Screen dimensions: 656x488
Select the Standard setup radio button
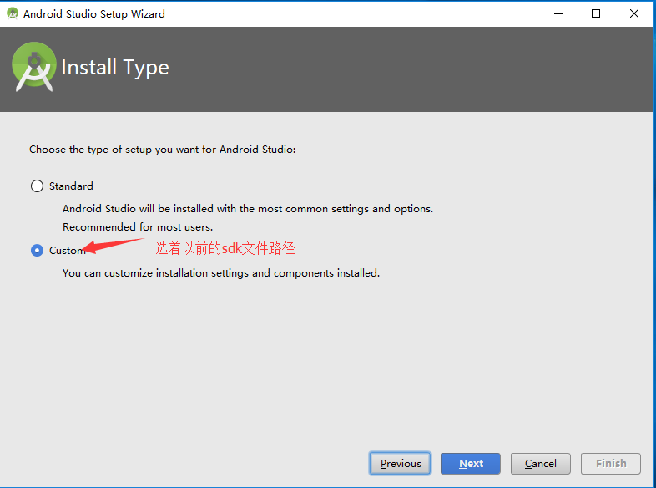37,186
